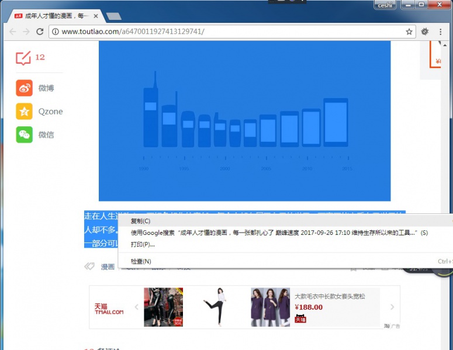Click the red 天猫 badge icon
Viewport: 453px width, 350px height.
click(300, 318)
